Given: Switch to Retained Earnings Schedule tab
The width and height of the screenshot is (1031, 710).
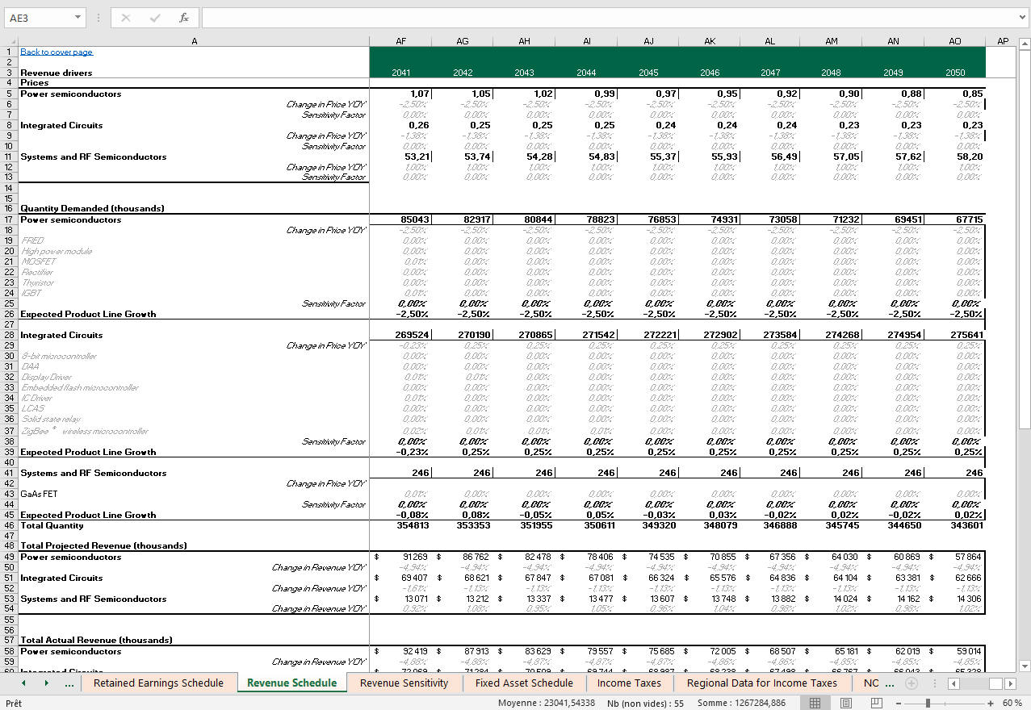Looking at the screenshot, I should click(158, 683).
